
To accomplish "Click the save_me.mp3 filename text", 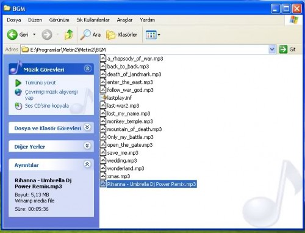I will click(123, 153).
